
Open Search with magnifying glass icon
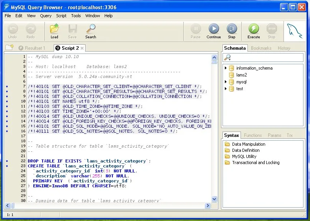pos(91,29)
